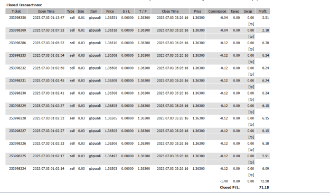Click the S / L column header

[x=126, y=12]
